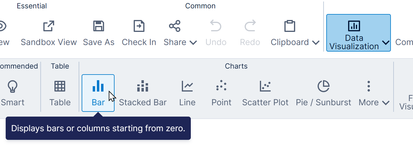Check In the dashboard
This screenshot has height=164, width=413.
pyautogui.click(x=139, y=33)
